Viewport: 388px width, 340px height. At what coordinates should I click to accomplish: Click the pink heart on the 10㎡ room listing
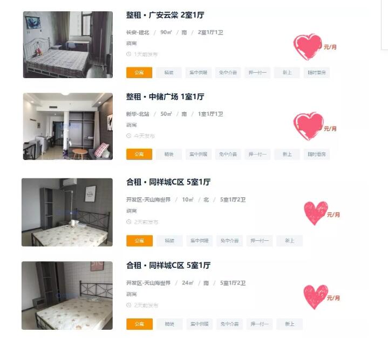[x=316, y=213]
